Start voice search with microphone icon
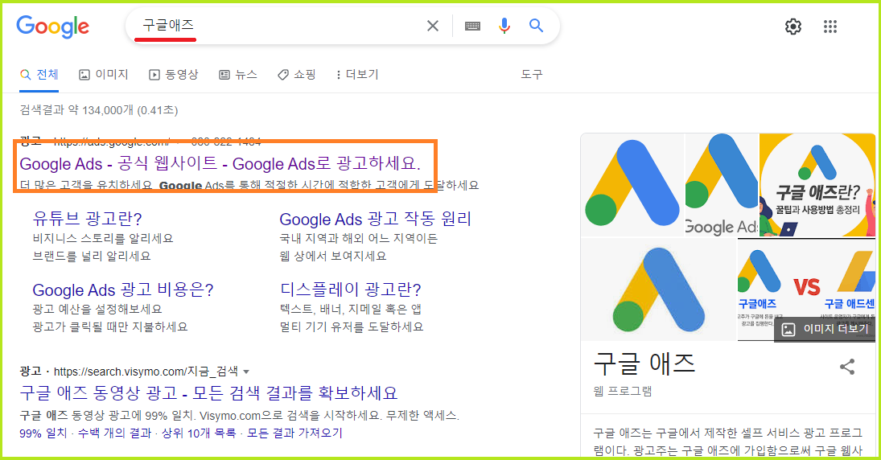881x460 pixels. pyautogui.click(x=504, y=26)
